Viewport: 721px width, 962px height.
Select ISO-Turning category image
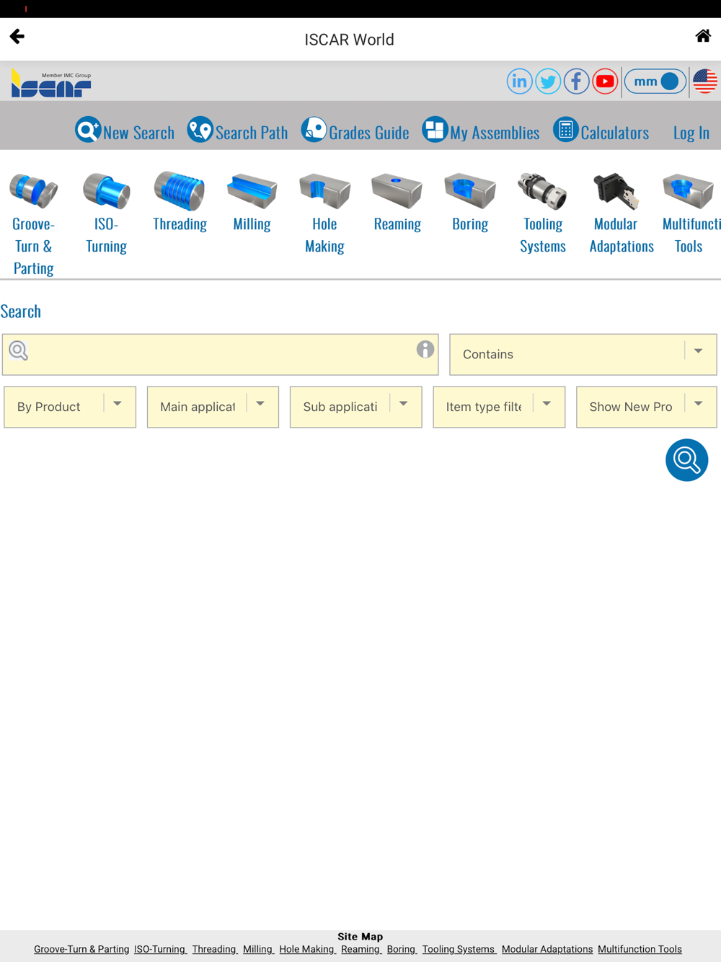point(107,190)
